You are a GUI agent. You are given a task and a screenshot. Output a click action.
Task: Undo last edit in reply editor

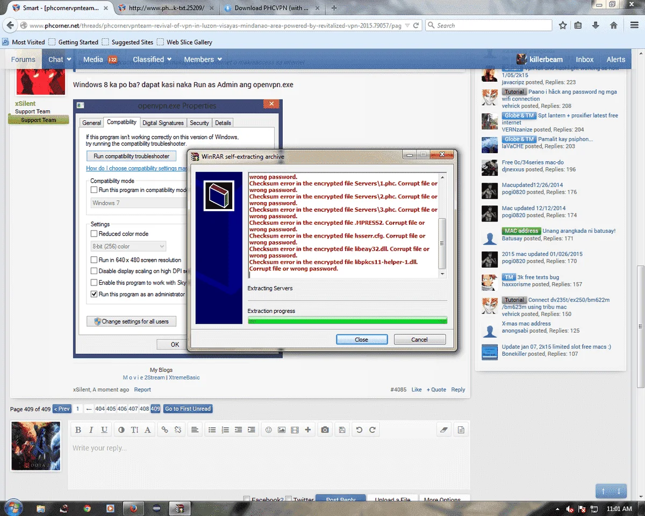pos(359,430)
